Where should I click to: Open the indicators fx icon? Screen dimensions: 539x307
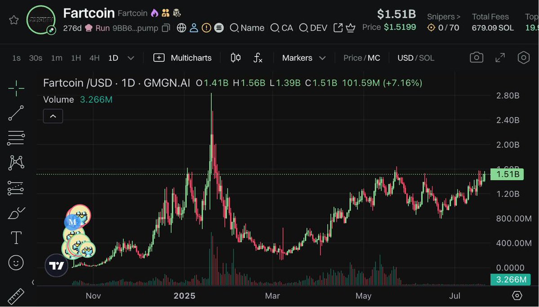258,58
